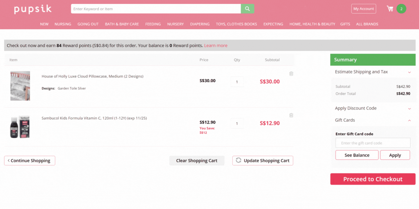The image size is (419, 209).
Task: Expand Estimate Shipping and Tax section
Action: [409, 72]
